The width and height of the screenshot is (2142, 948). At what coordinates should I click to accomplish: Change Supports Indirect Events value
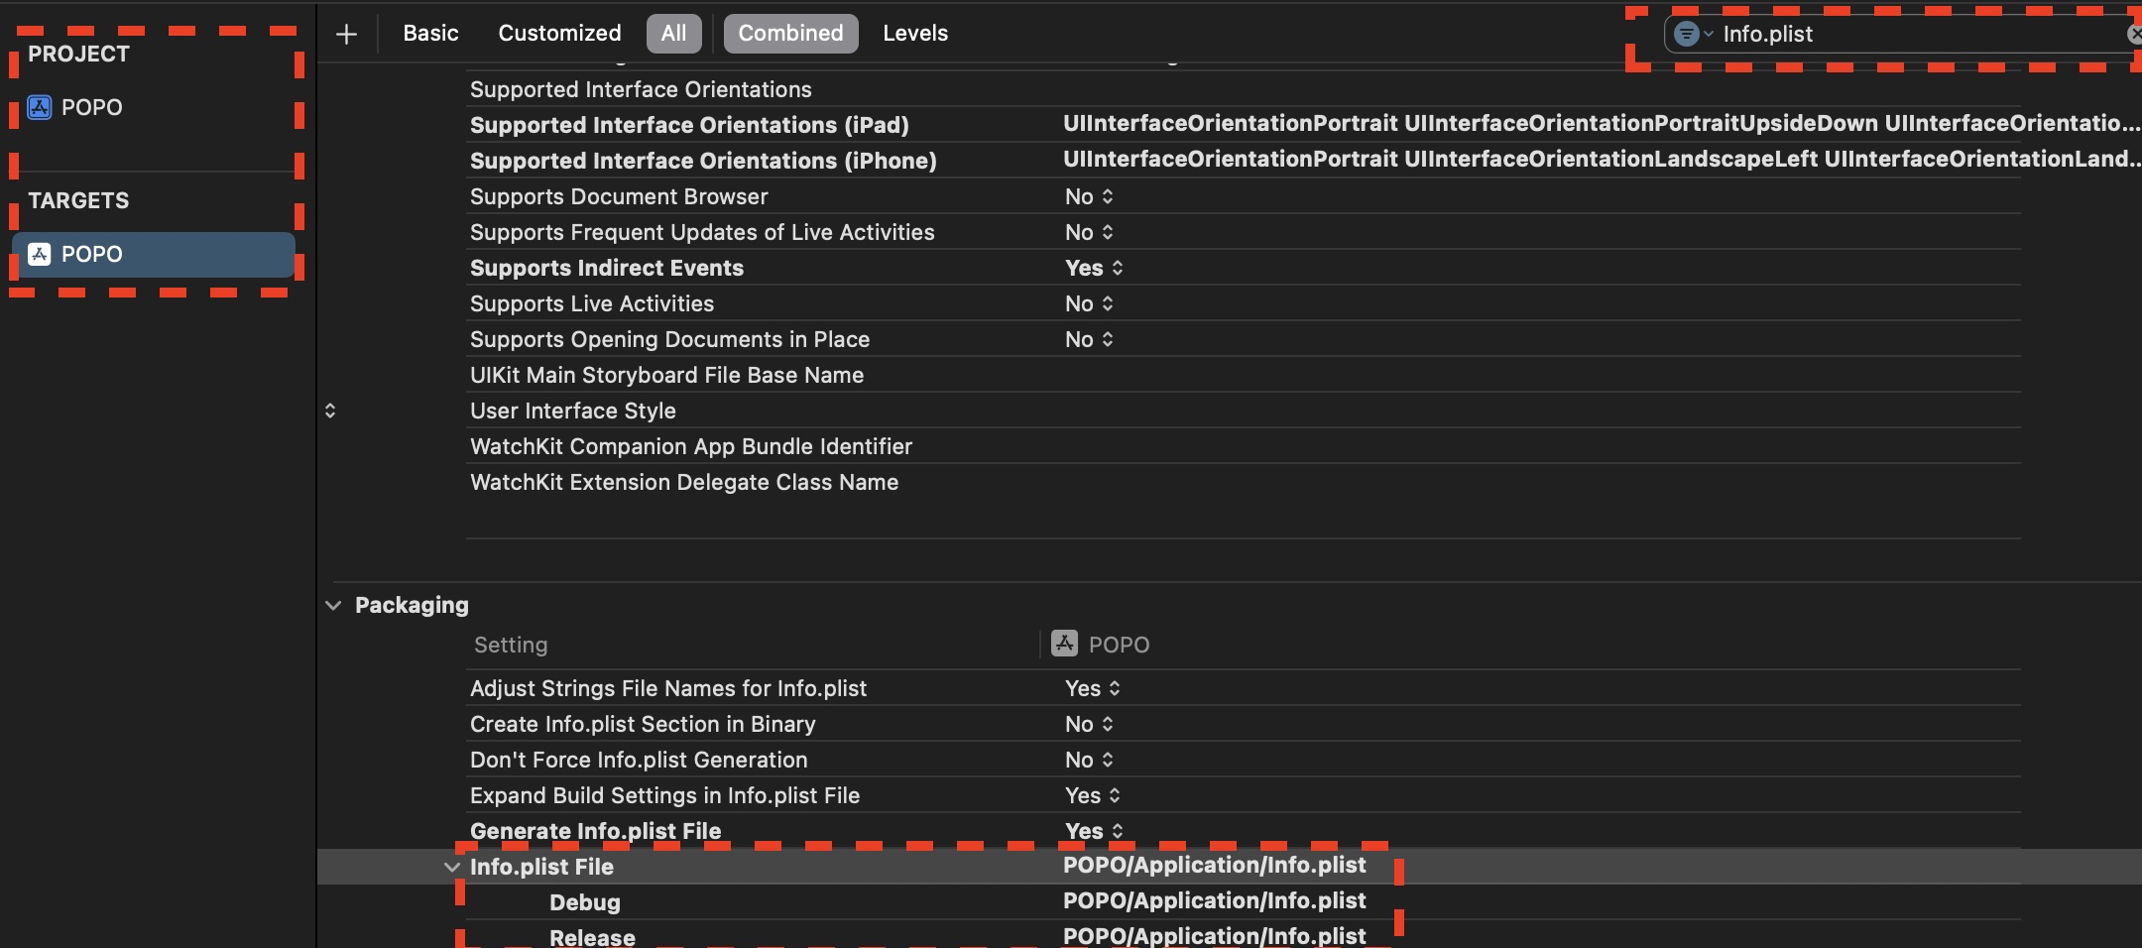click(x=1094, y=268)
